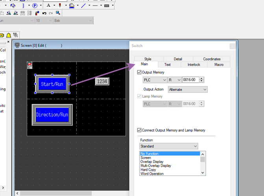Click the 1234 numeric display object
Image resolution: width=264 pixels, height=196 pixels.
102,81
